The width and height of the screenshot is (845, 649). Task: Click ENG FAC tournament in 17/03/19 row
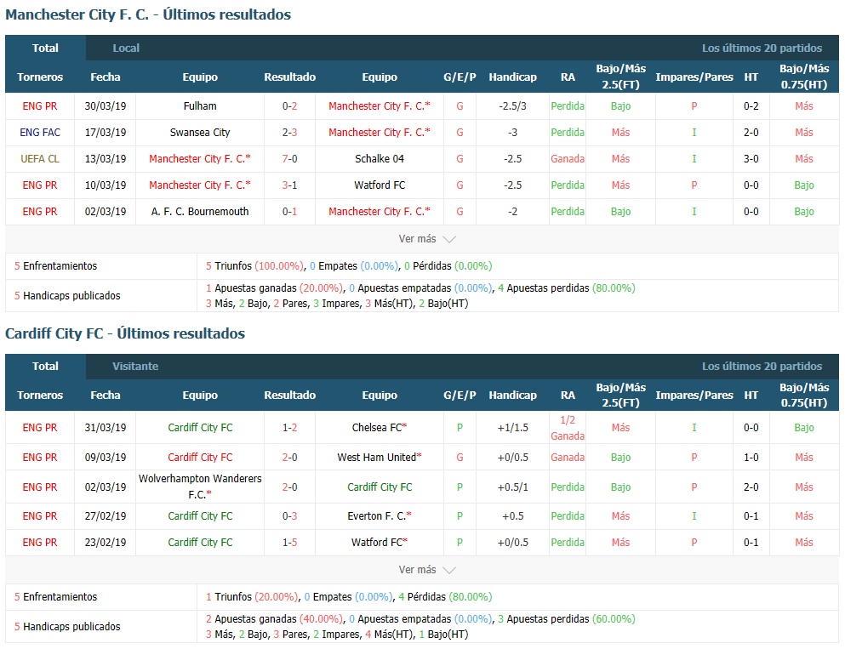coord(40,133)
